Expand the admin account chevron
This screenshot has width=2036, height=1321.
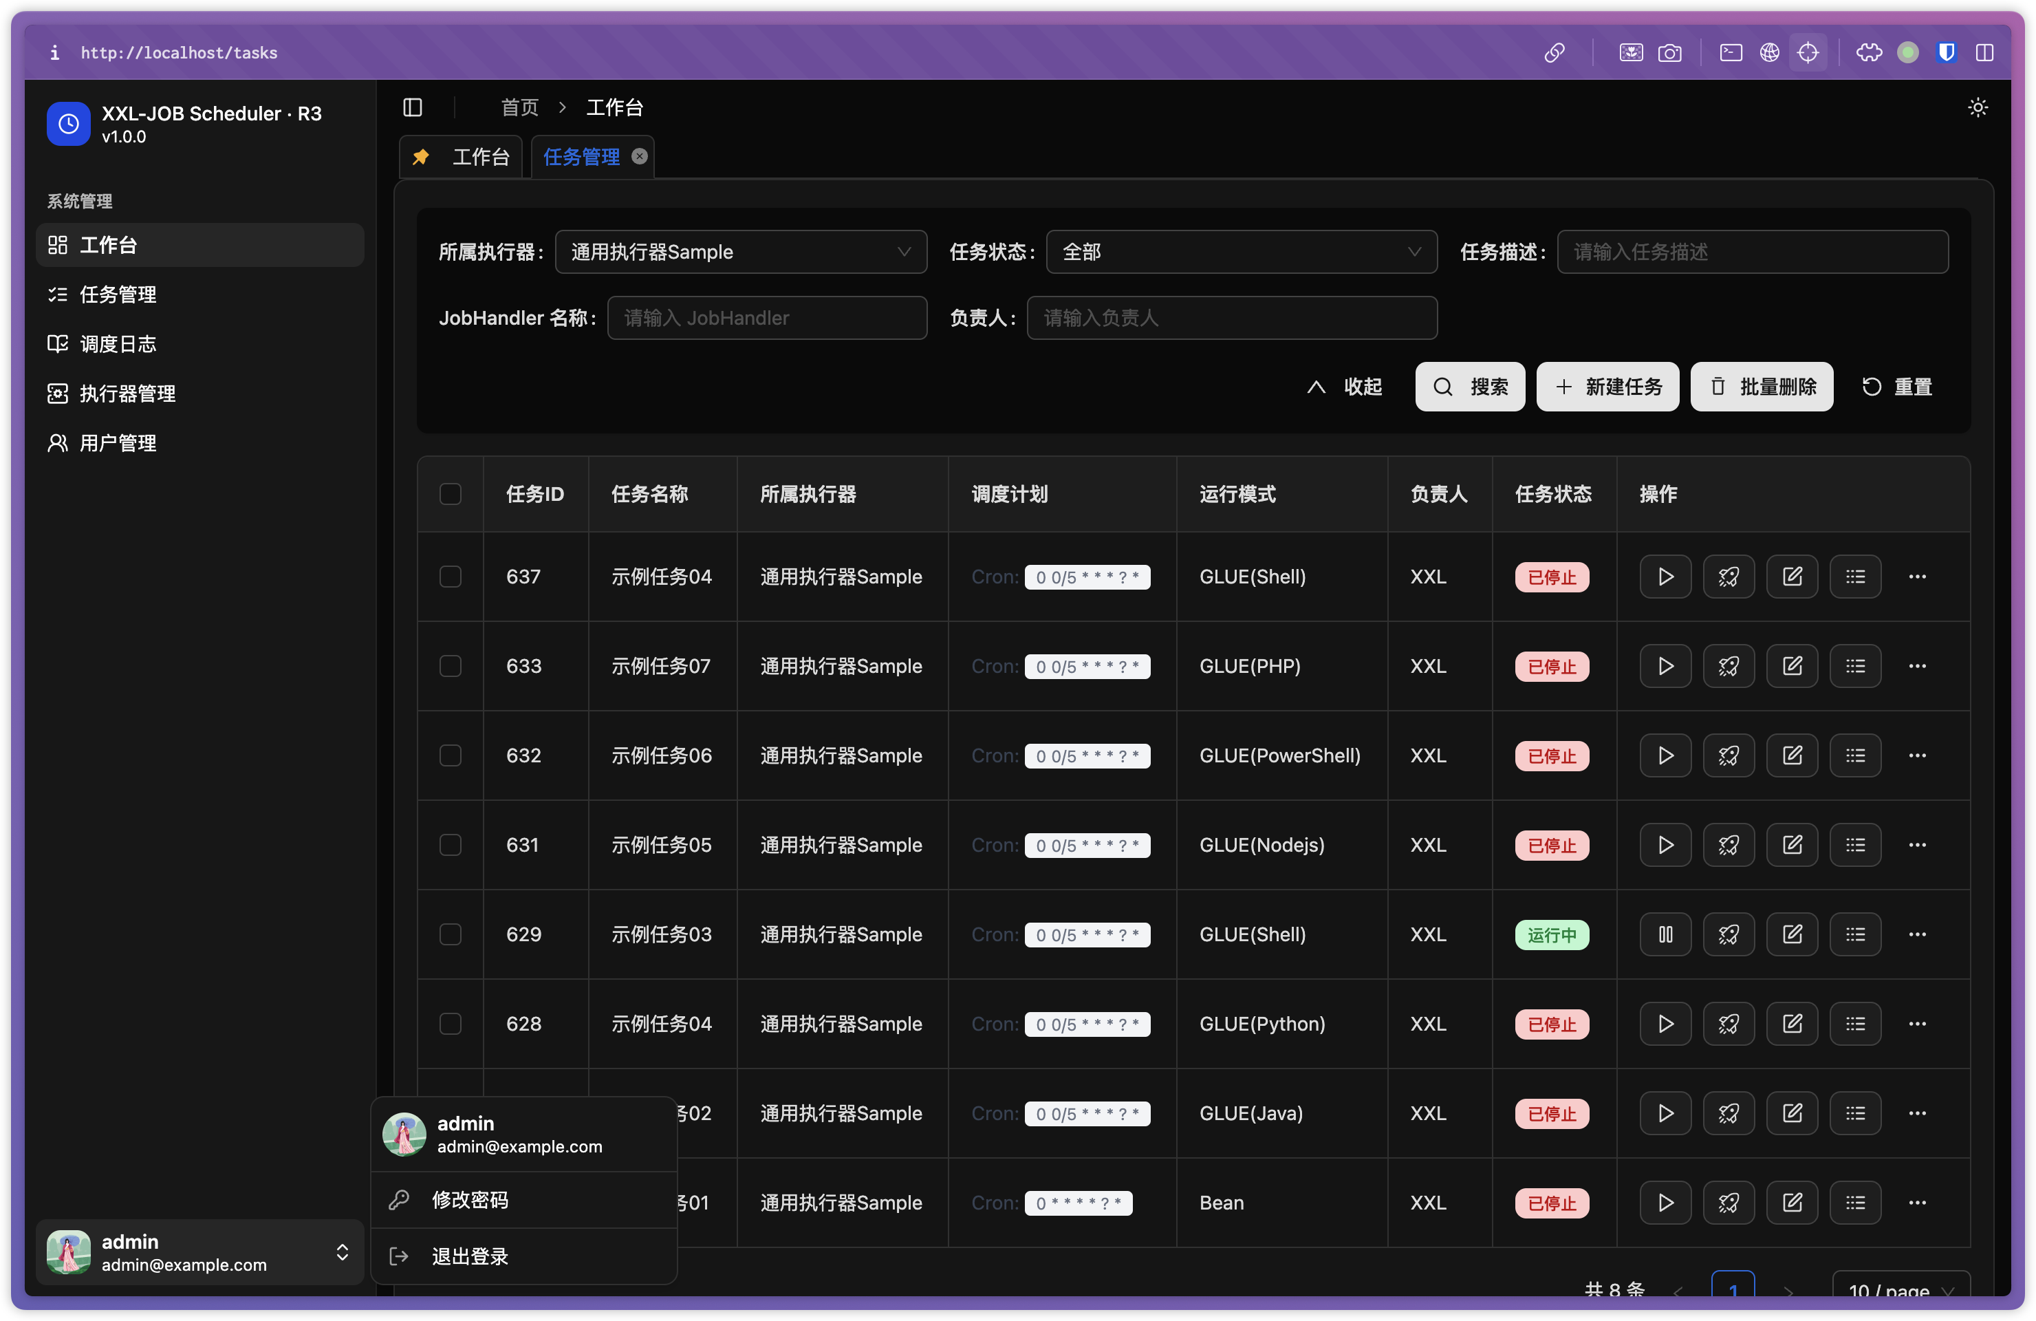pyautogui.click(x=343, y=1253)
